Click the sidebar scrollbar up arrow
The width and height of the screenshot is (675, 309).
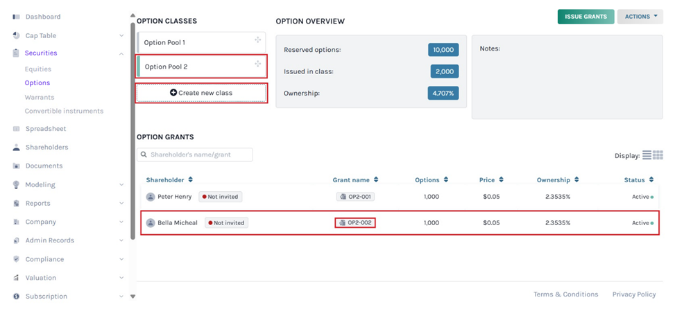tap(133, 17)
